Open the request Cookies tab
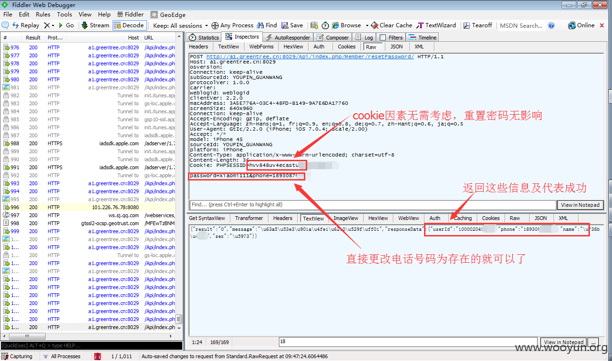Viewport: 612px width, 361px height. 347,47
